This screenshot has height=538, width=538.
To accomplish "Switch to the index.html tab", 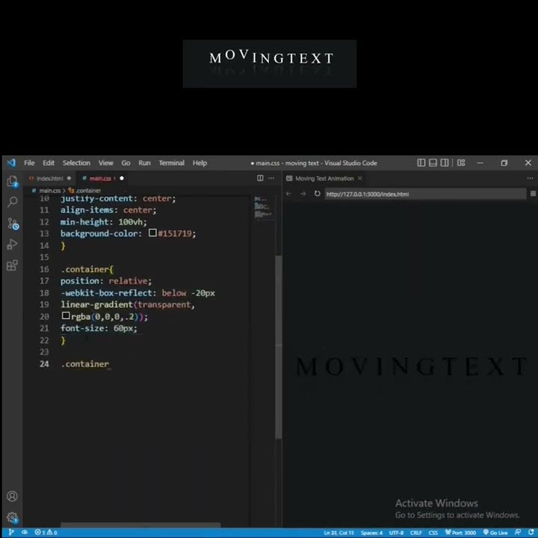I will [50, 178].
